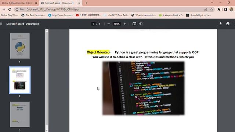Select page 1 thumbnail
Screen dimensions: 235x132
click(20, 46)
